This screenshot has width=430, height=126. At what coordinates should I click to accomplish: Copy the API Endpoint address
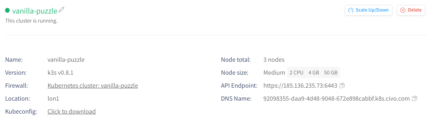pyautogui.click(x=342, y=85)
